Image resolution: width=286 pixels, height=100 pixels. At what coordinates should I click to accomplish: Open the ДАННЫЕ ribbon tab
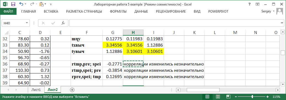tap(141, 12)
